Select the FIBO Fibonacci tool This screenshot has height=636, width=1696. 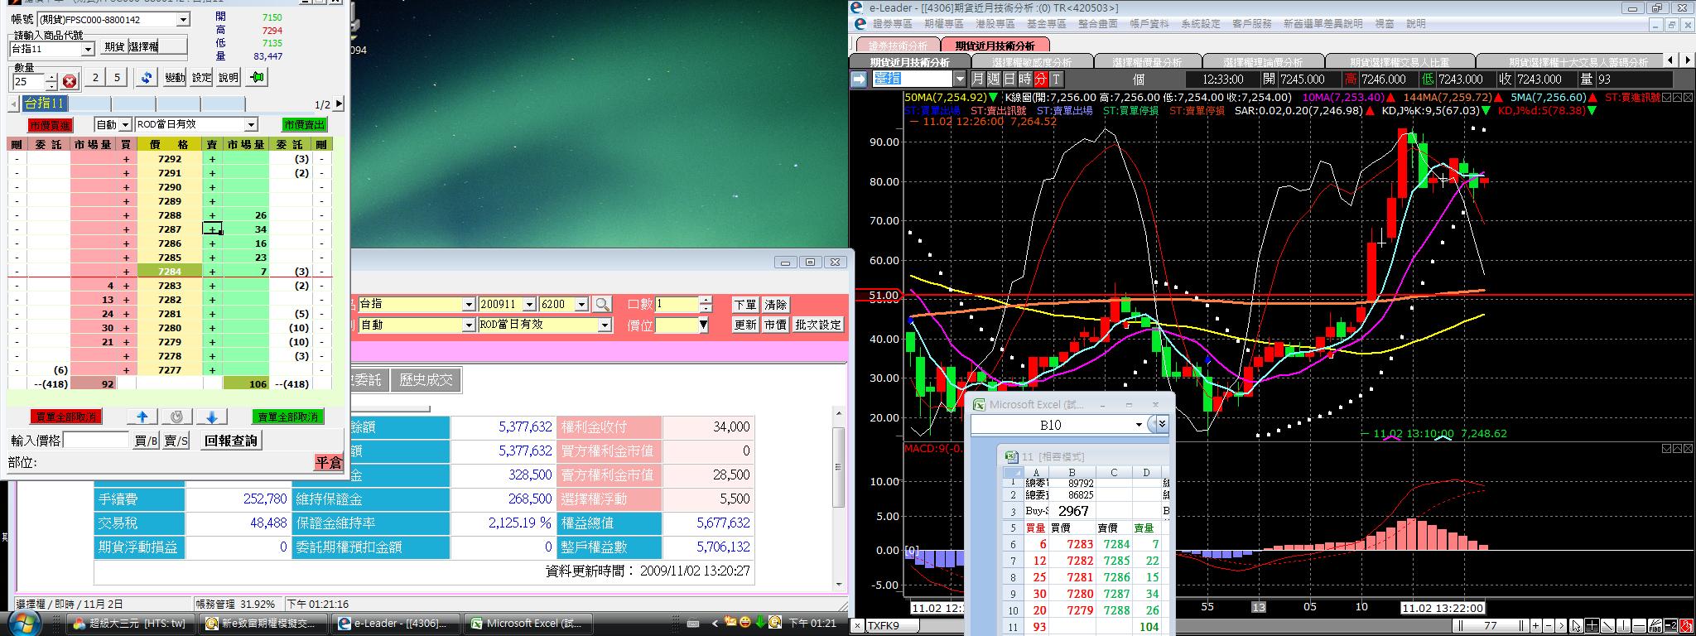point(1655,626)
